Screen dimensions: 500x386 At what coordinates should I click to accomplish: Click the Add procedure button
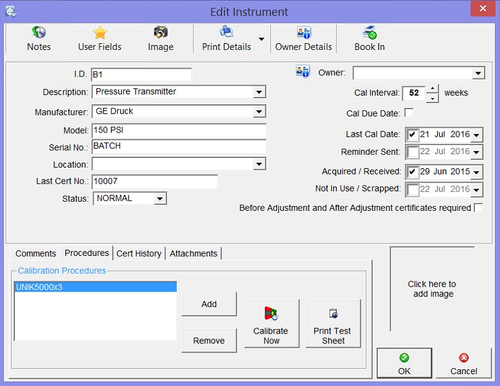pyautogui.click(x=209, y=304)
